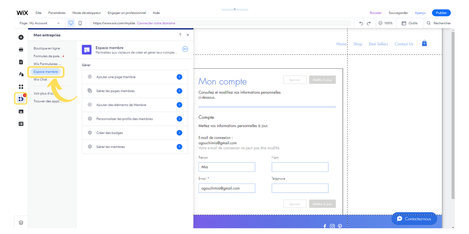Click the Téléphone input field

click(x=300, y=188)
